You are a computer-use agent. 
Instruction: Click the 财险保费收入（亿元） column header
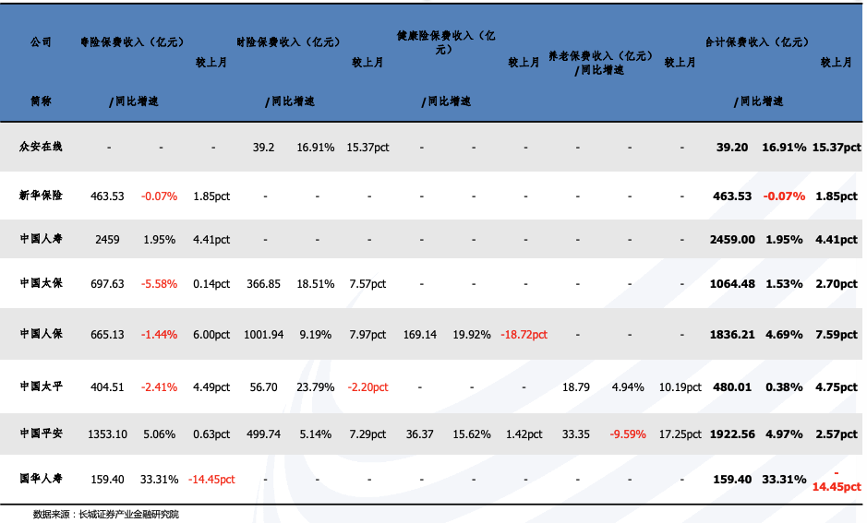click(288, 42)
